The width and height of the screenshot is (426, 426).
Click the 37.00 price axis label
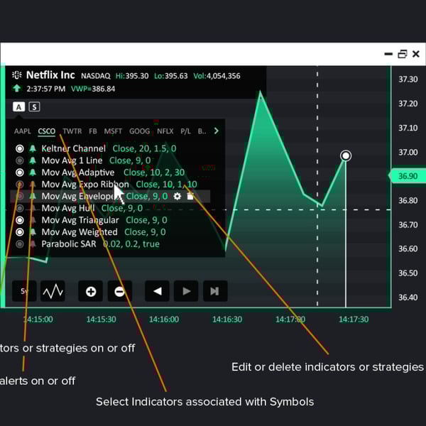click(x=408, y=152)
